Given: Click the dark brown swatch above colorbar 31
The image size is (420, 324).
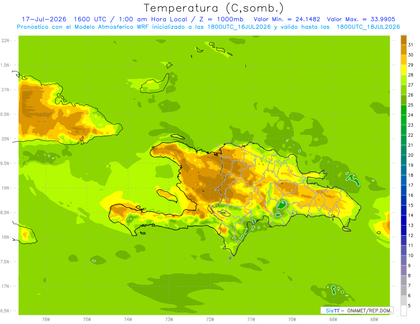Looking at the screenshot, I should click(404, 40).
